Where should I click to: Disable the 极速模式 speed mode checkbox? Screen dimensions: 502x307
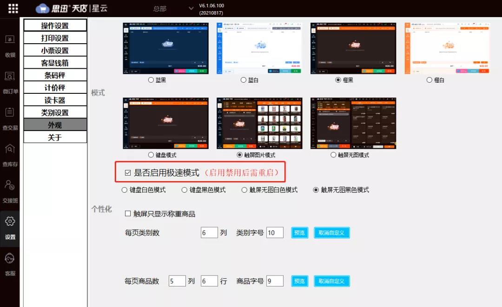pyautogui.click(x=127, y=172)
